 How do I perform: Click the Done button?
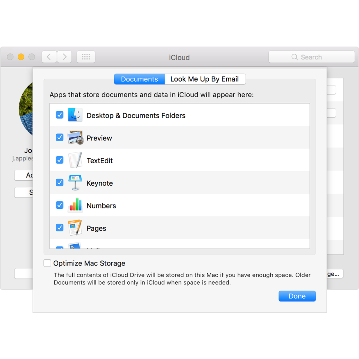(x=297, y=296)
